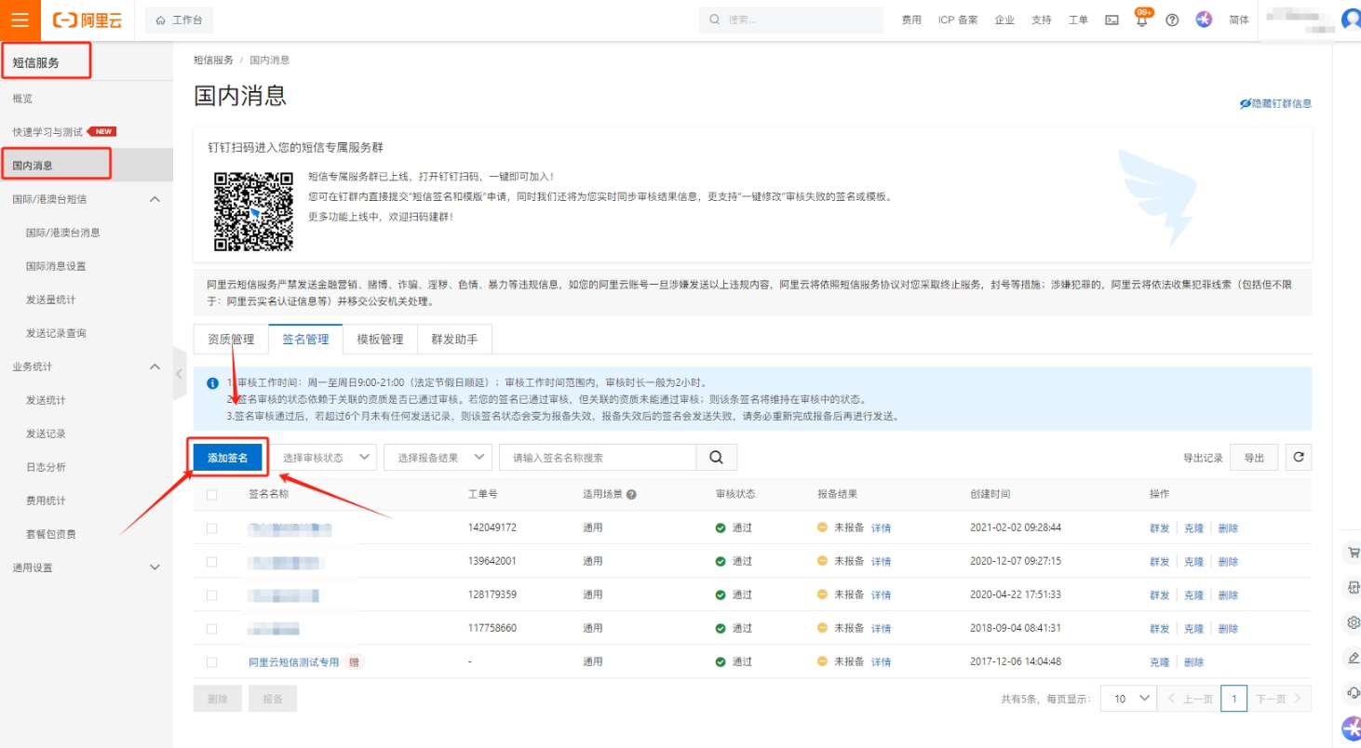Open the shopping cart icon on right sidebar
The height and width of the screenshot is (748, 1361).
pos(1353,553)
